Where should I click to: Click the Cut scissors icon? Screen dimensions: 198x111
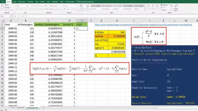pyautogui.click(x=6, y=5)
